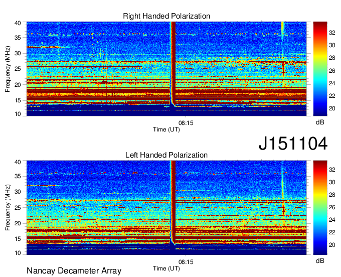The width and height of the screenshot is (341, 277).
Task: Click the 'Left Handed Polarization' title
Action: (166, 155)
